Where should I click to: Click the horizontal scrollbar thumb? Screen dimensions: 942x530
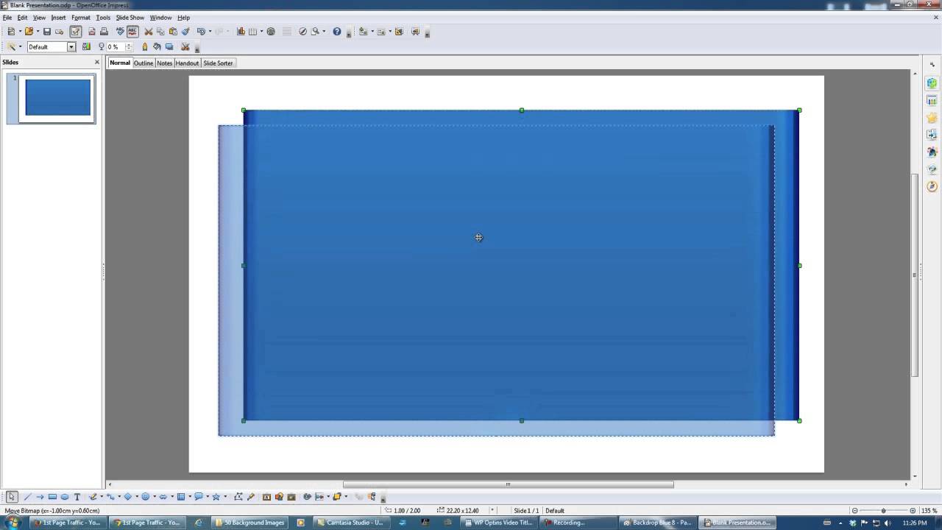click(508, 484)
